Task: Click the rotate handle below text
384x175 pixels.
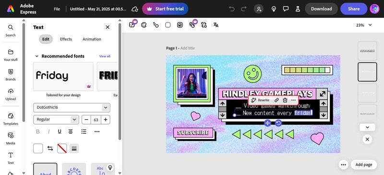Action: pyautogui.click(x=278, y=123)
